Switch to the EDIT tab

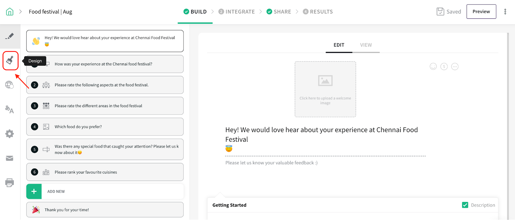339,45
